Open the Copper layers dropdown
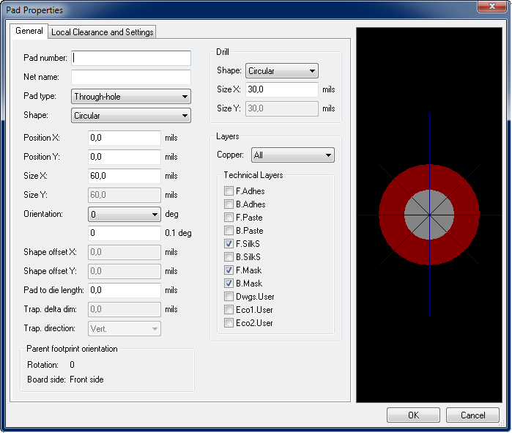This screenshot has width=512, height=433. click(x=292, y=155)
